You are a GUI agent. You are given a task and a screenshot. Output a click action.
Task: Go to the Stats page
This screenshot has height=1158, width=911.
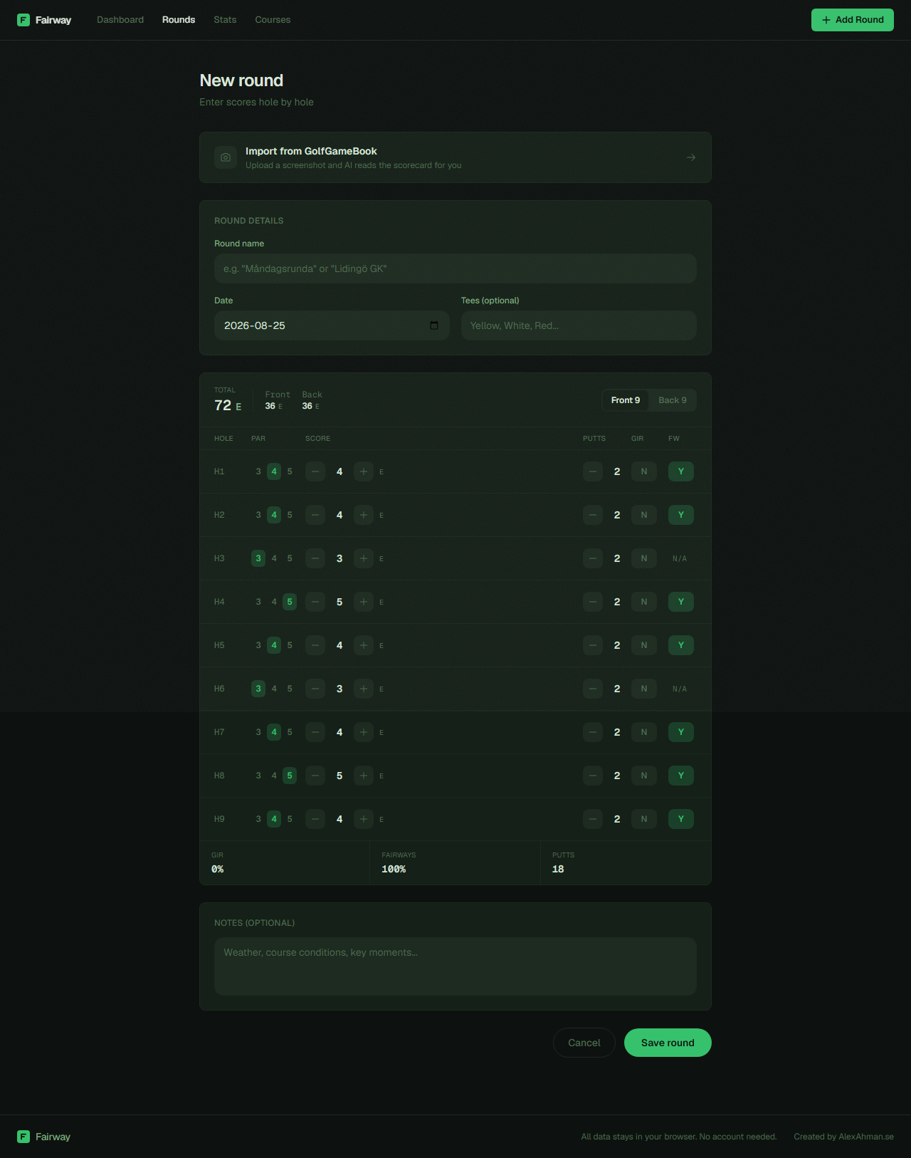tap(225, 20)
